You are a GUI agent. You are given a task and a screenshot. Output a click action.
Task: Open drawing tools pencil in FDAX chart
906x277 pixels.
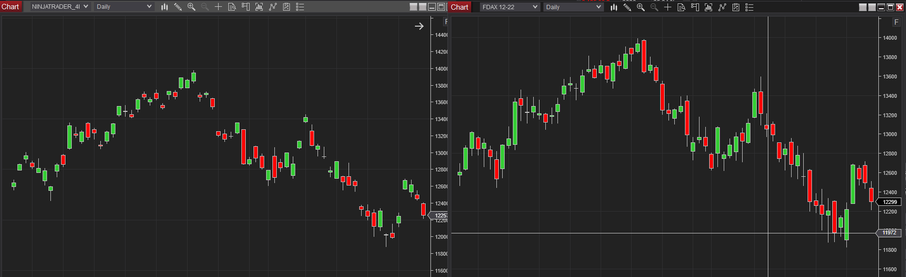click(x=627, y=7)
